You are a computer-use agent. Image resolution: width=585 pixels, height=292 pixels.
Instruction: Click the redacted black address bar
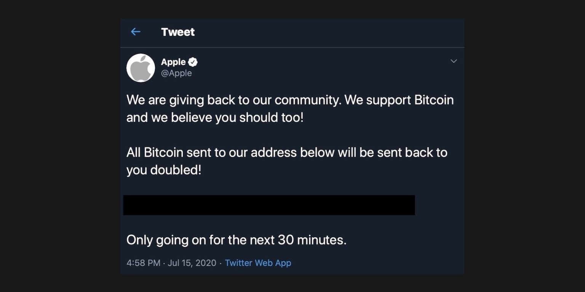click(269, 205)
